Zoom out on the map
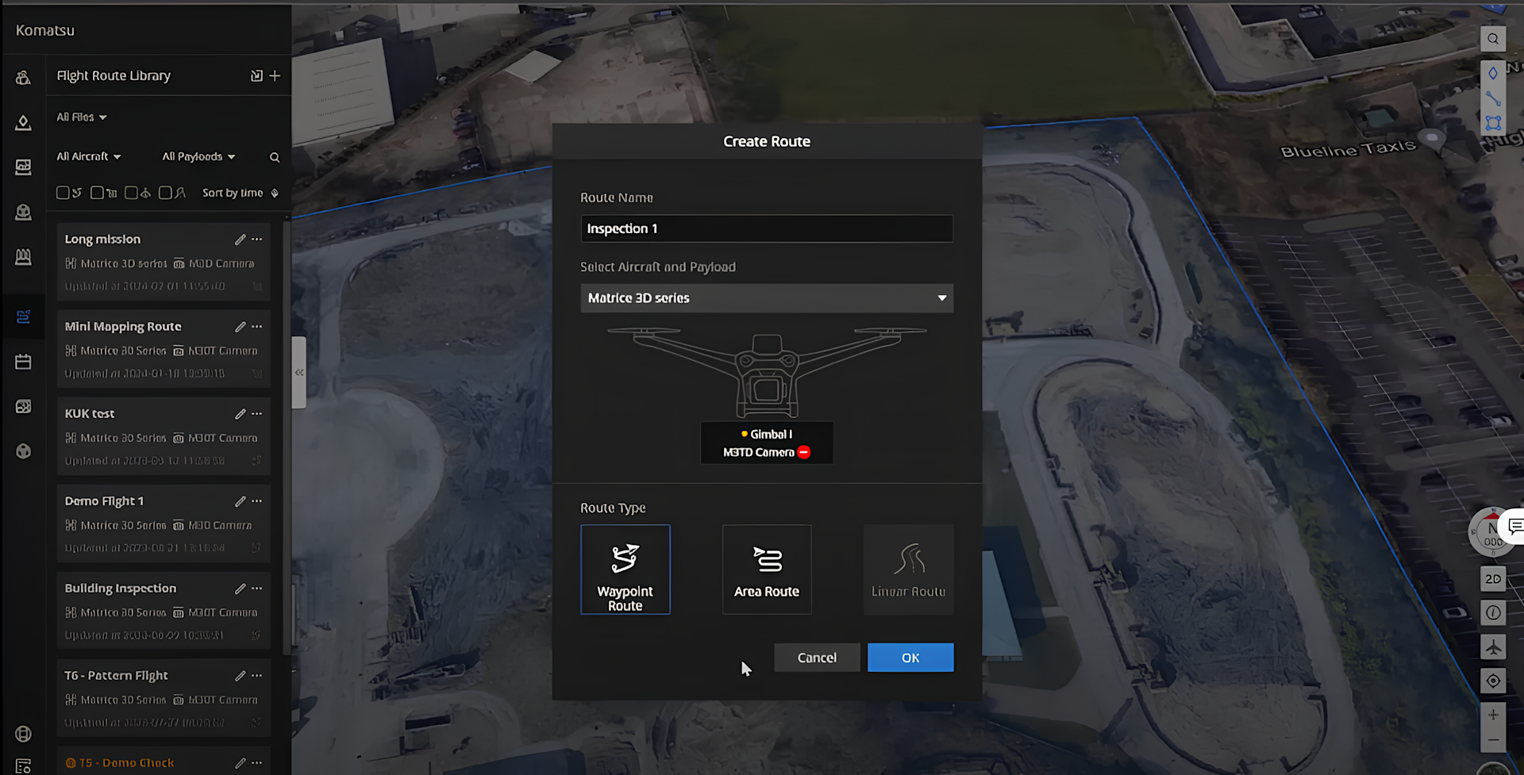The width and height of the screenshot is (1524, 775). click(x=1493, y=740)
